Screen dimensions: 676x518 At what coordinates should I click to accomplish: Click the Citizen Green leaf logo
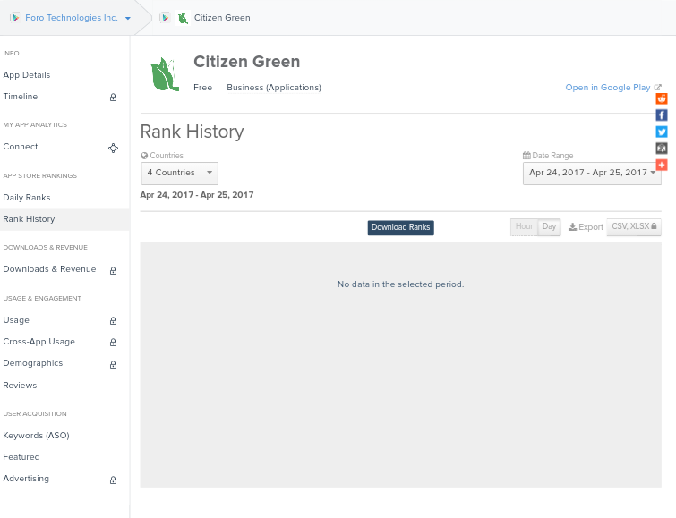(x=165, y=75)
